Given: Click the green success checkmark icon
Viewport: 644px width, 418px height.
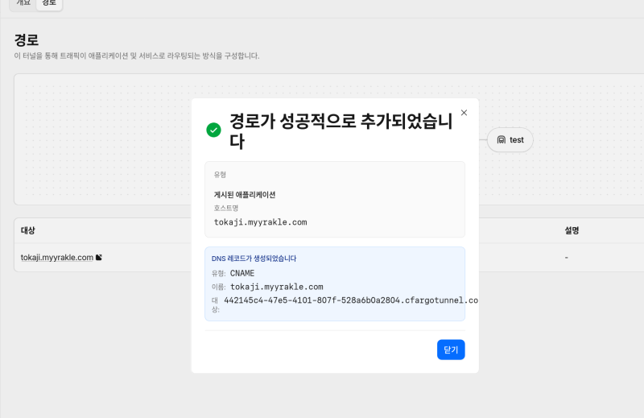Looking at the screenshot, I should click(x=213, y=130).
